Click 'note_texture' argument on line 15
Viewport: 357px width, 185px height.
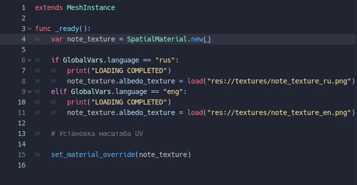[x=163, y=154]
